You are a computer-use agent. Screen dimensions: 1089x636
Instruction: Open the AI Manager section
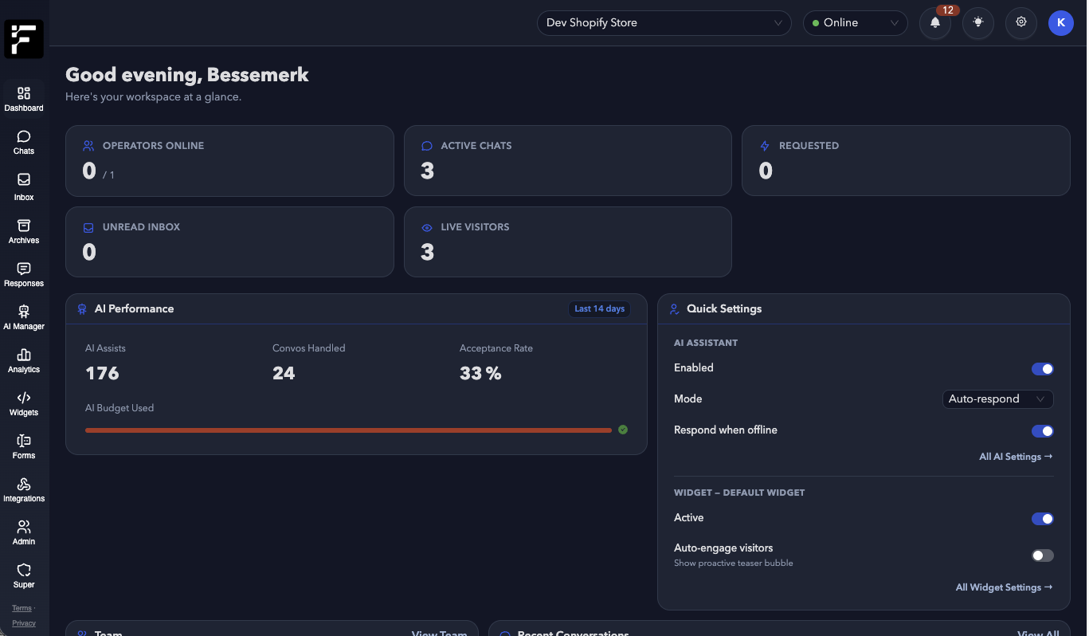[x=23, y=316]
